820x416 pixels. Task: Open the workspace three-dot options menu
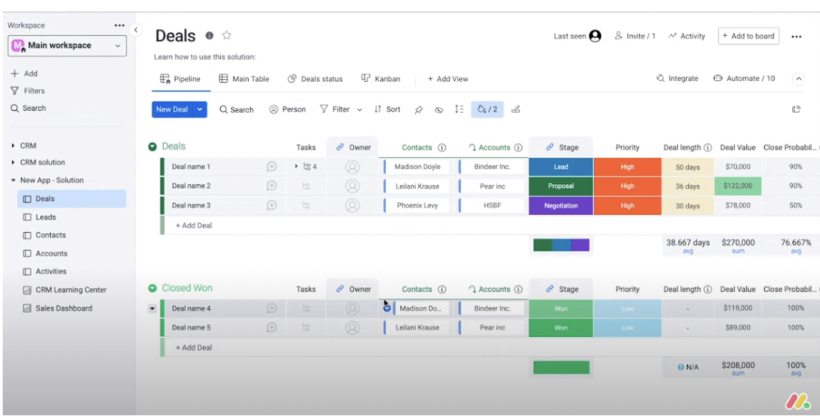(120, 26)
